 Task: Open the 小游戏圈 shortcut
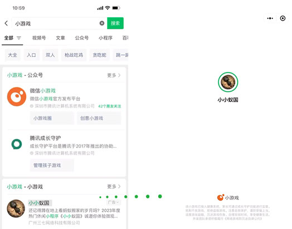52,118
